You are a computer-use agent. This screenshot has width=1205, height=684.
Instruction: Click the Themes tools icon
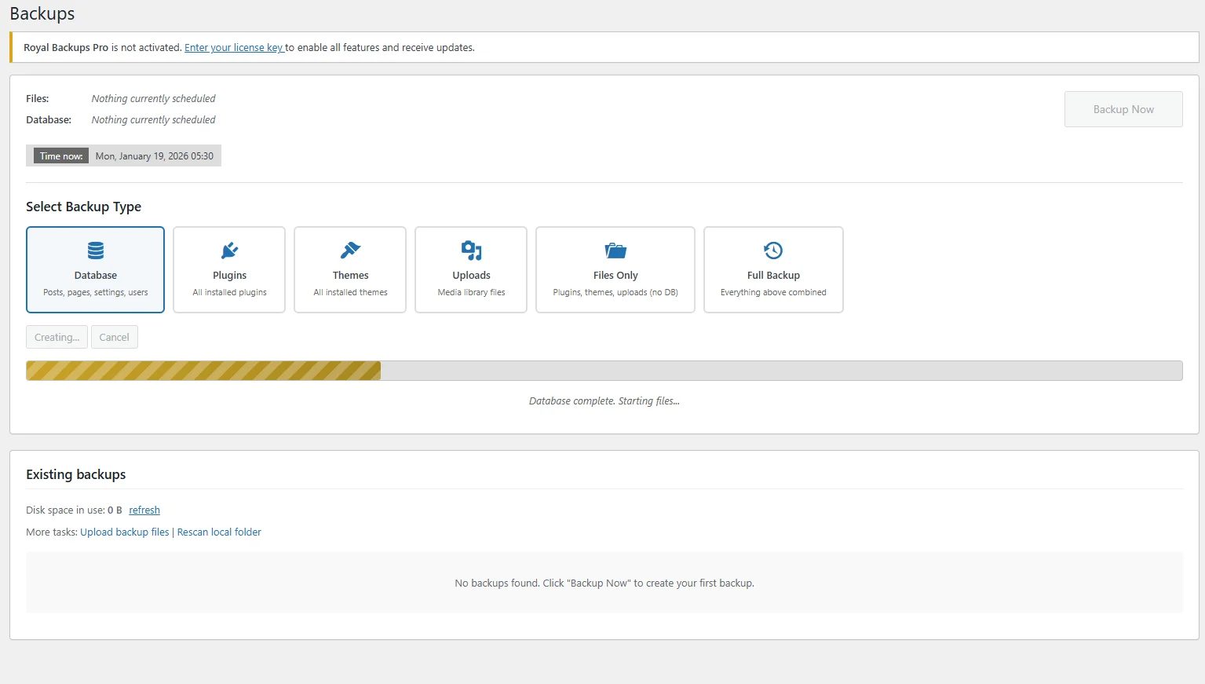coord(349,250)
